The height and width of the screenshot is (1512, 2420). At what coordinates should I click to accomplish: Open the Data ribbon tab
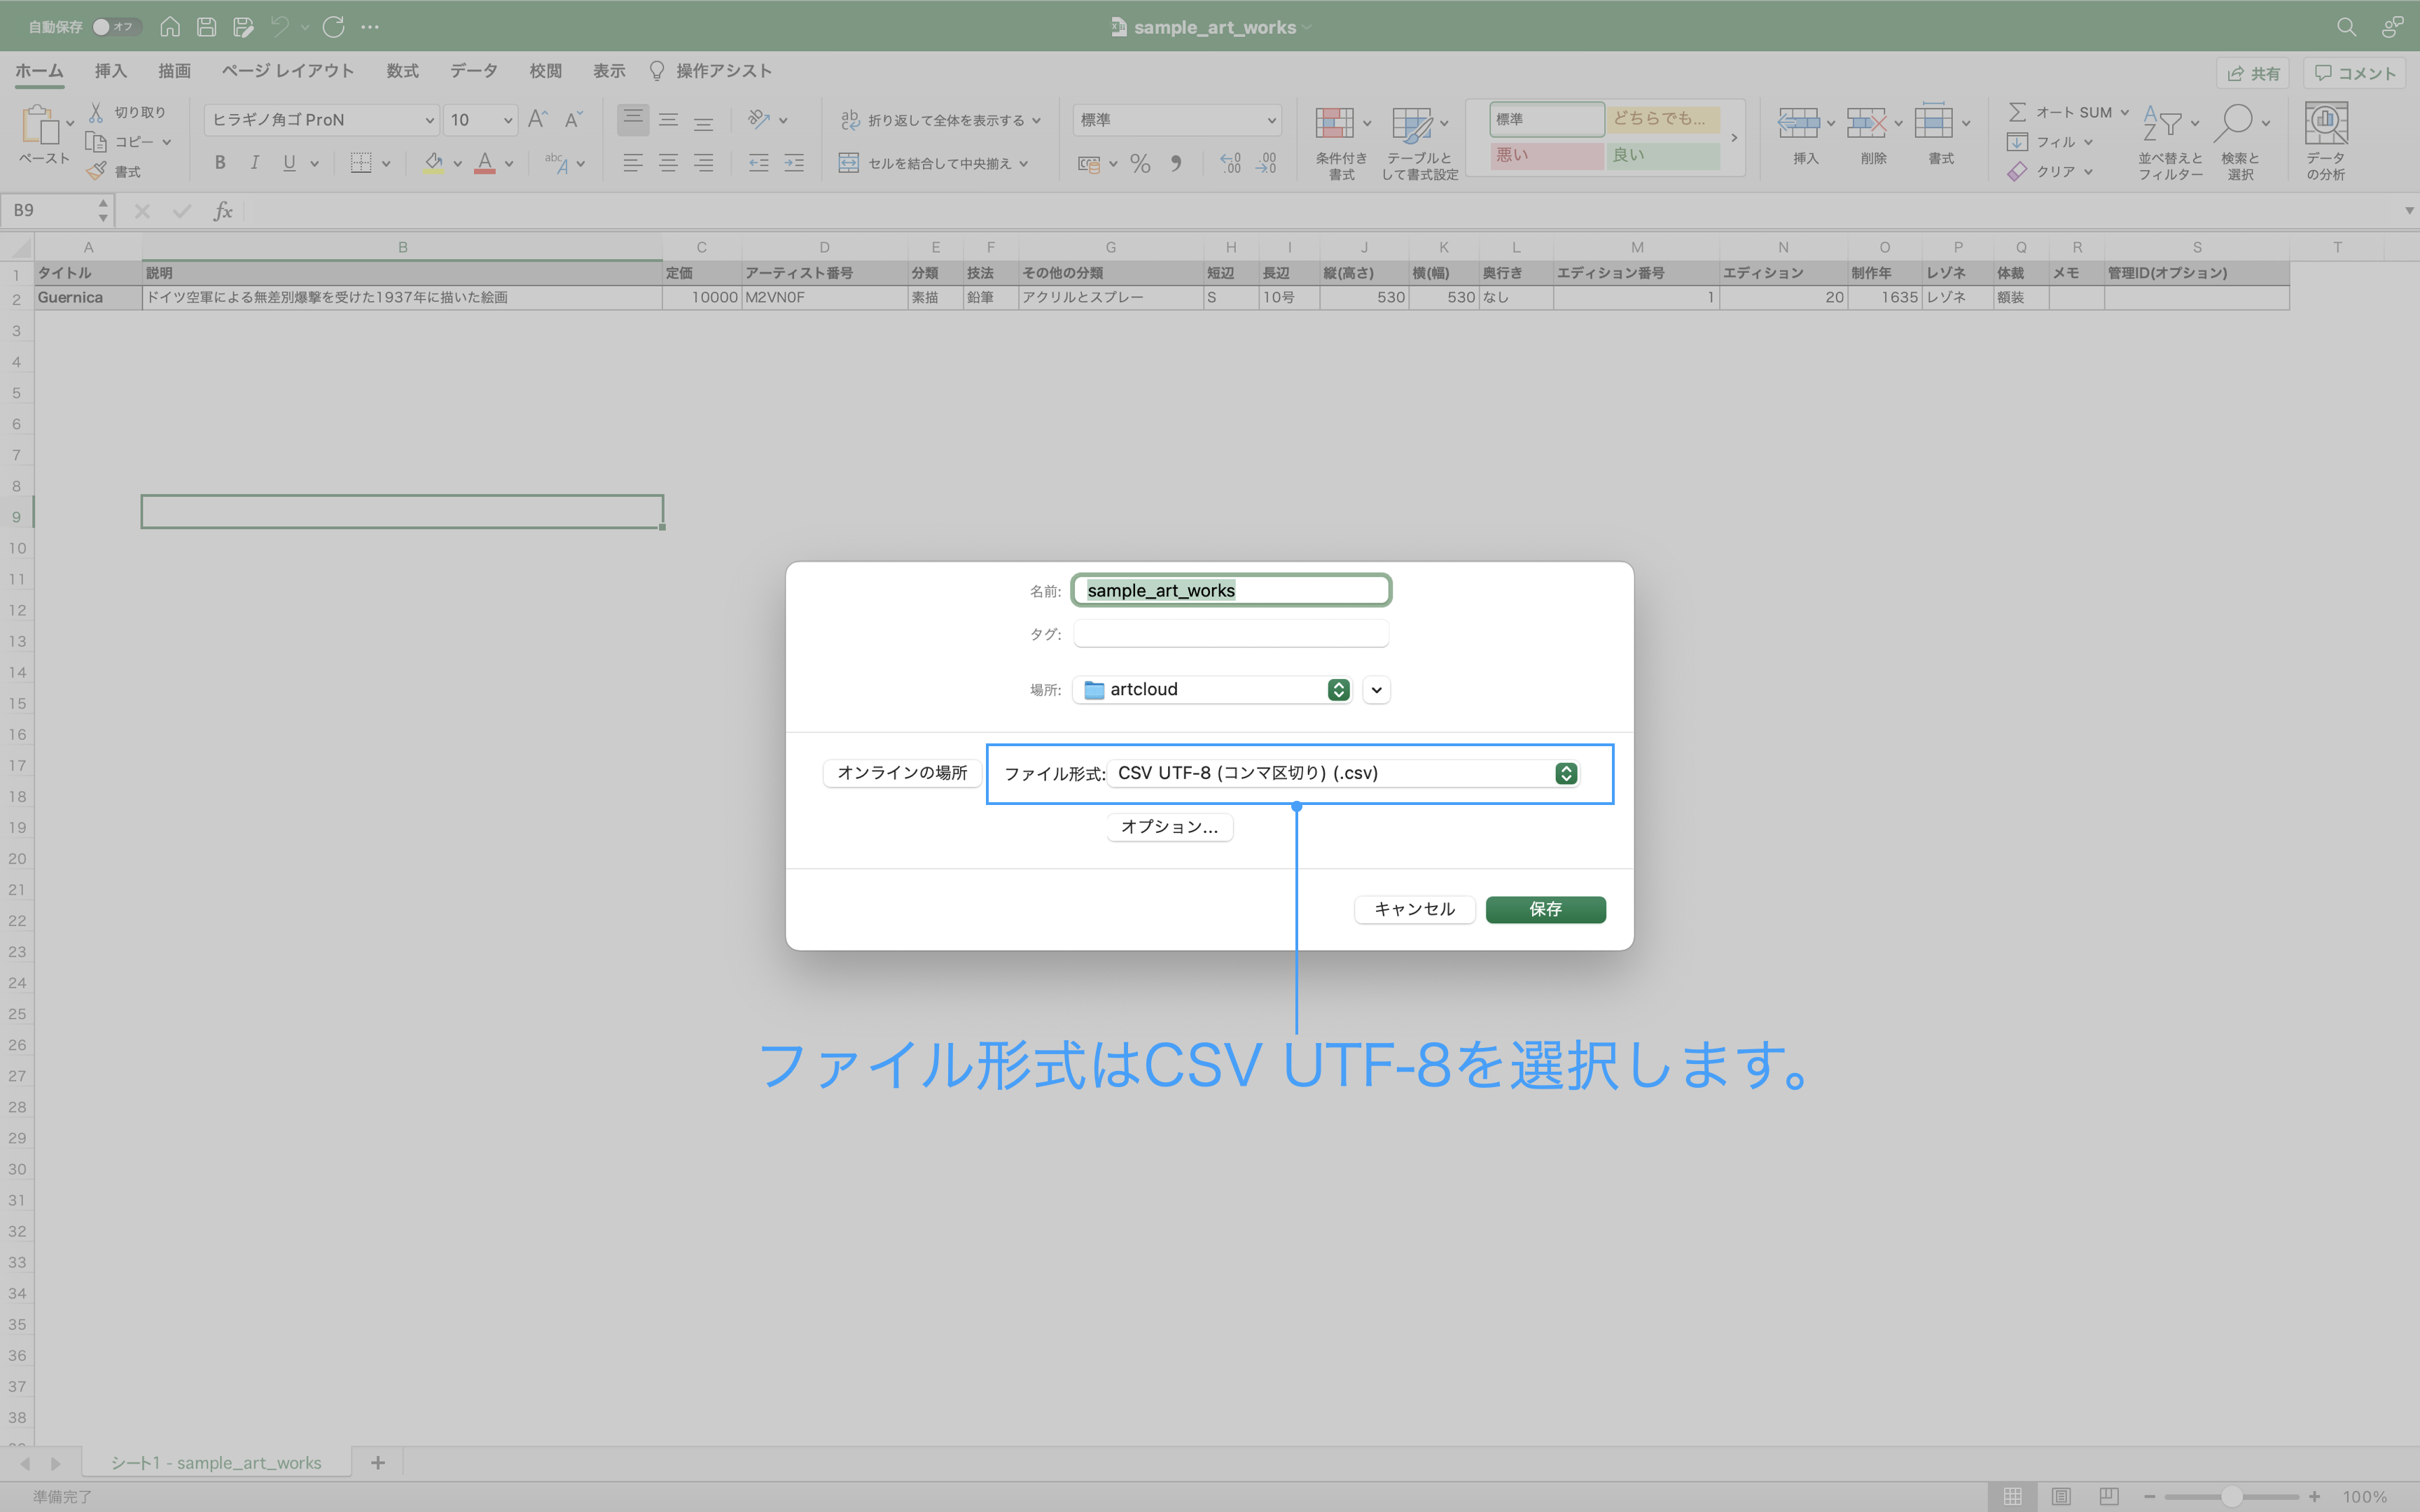tap(473, 71)
